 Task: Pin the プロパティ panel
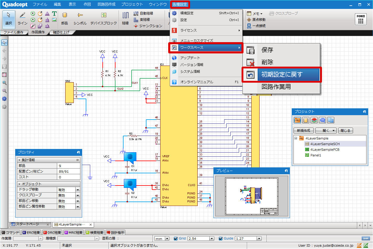coord(78,152)
